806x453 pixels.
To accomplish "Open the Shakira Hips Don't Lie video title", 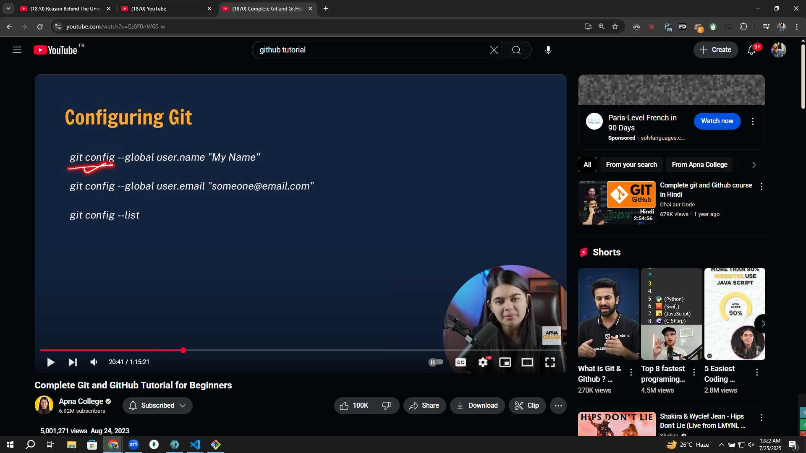I will (702, 421).
